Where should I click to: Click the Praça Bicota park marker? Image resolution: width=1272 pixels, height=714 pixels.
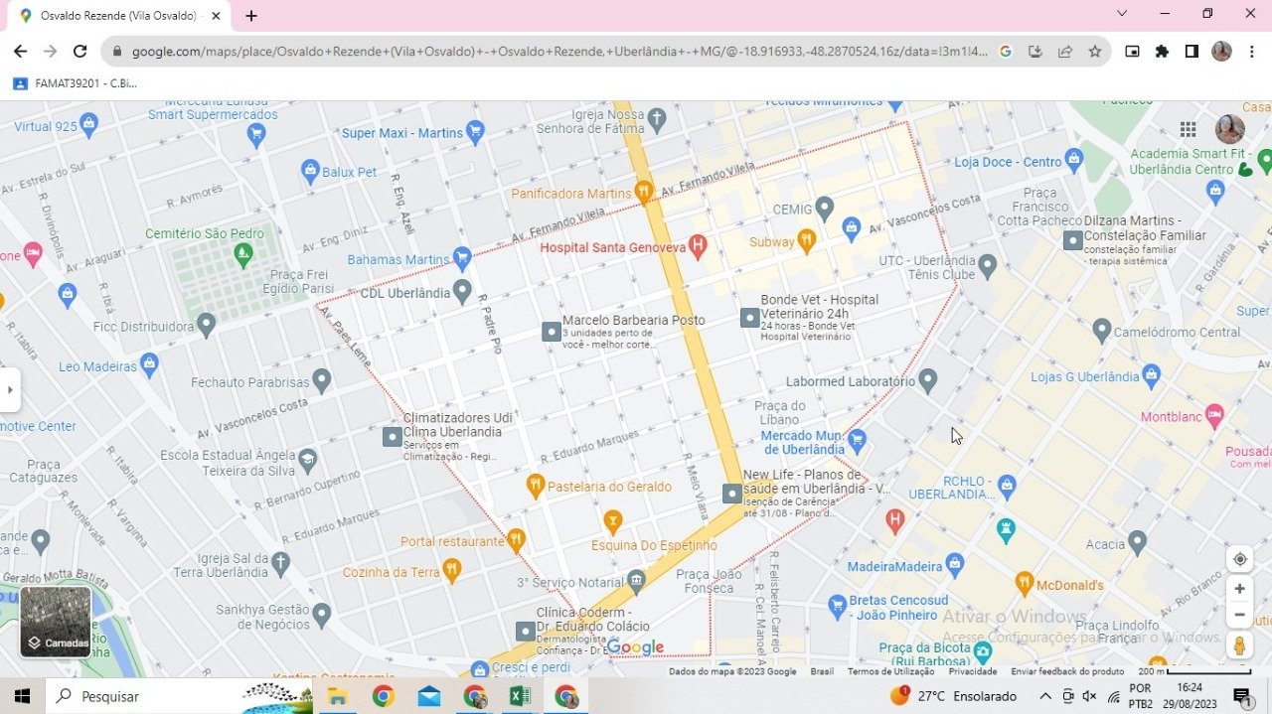(x=984, y=652)
